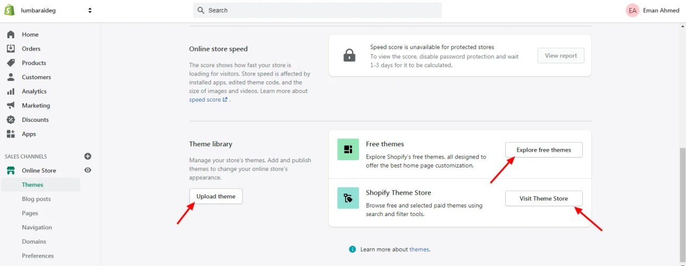
Task: Open the Eman Ahmed account name
Action: [661, 10]
